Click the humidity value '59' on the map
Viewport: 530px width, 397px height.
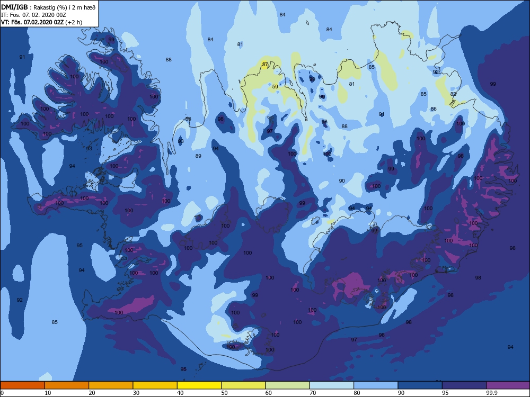(275, 86)
